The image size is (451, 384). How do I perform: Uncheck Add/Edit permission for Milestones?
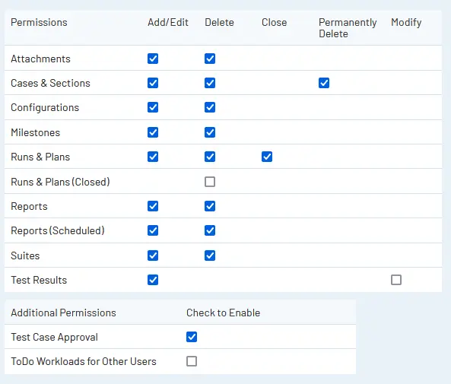[153, 132]
